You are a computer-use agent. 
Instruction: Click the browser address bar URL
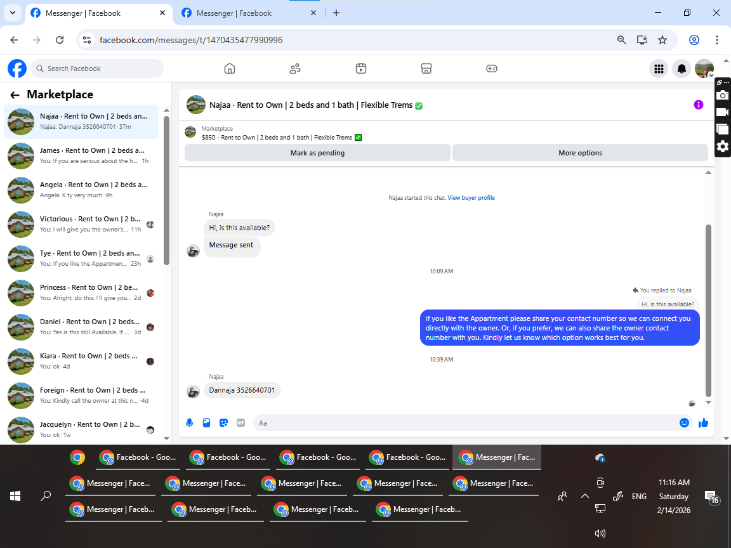tap(190, 40)
